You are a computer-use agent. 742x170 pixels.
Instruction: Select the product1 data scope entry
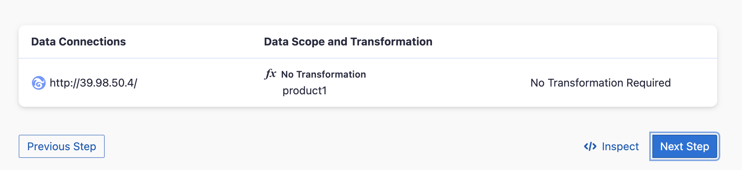coord(304,90)
